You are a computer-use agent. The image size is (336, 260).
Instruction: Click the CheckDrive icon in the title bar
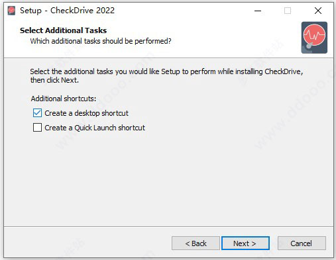point(11,11)
